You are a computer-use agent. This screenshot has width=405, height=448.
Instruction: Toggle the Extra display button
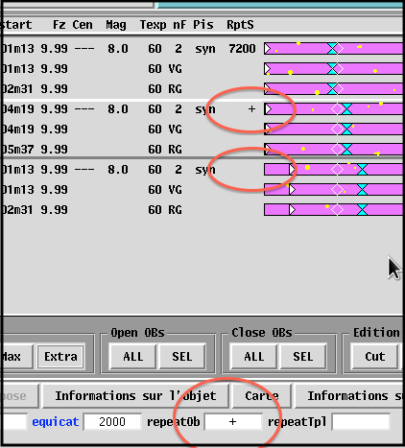[60, 356]
